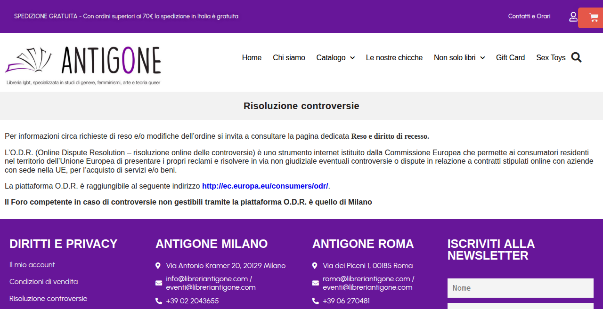Screen dimensions: 603x309
Task: Click the Iscriviti alla Newsletter heading
Action: click(491, 250)
